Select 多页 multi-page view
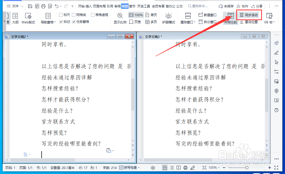The height and width of the screenshot is (174, 285). tap(151, 22)
